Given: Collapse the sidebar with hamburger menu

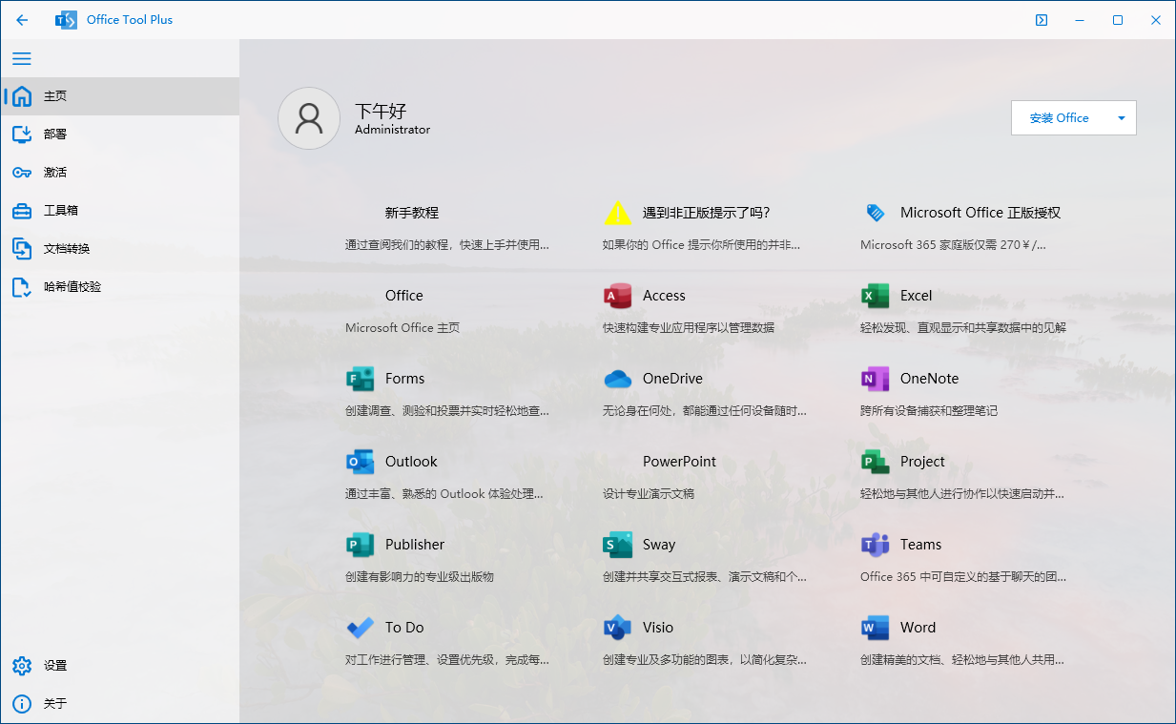Looking at the screenshot, I should [x=22, y=58].
